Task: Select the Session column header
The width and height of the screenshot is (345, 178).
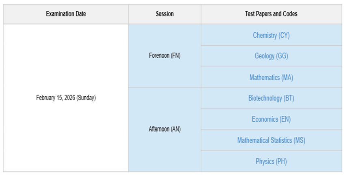Action: click(x=165, y=14)
